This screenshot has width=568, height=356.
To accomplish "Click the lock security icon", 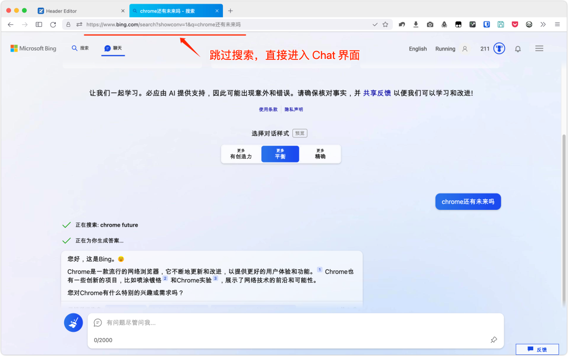I will click(x=68, y=25).
